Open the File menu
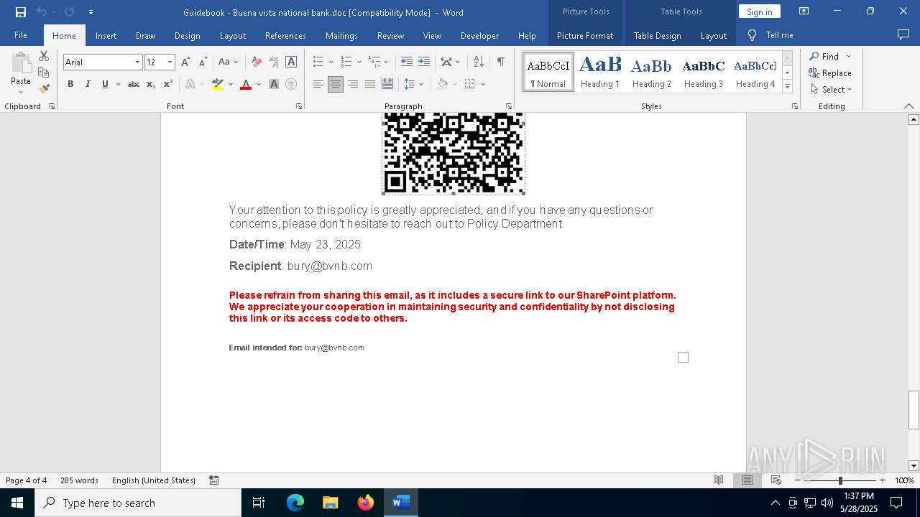The height and width of the screenshot is (517, 920). pos(21,35)
